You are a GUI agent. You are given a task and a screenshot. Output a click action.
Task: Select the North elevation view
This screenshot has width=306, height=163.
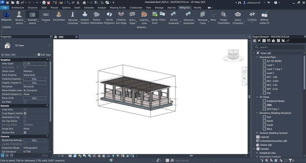[270, 121]
